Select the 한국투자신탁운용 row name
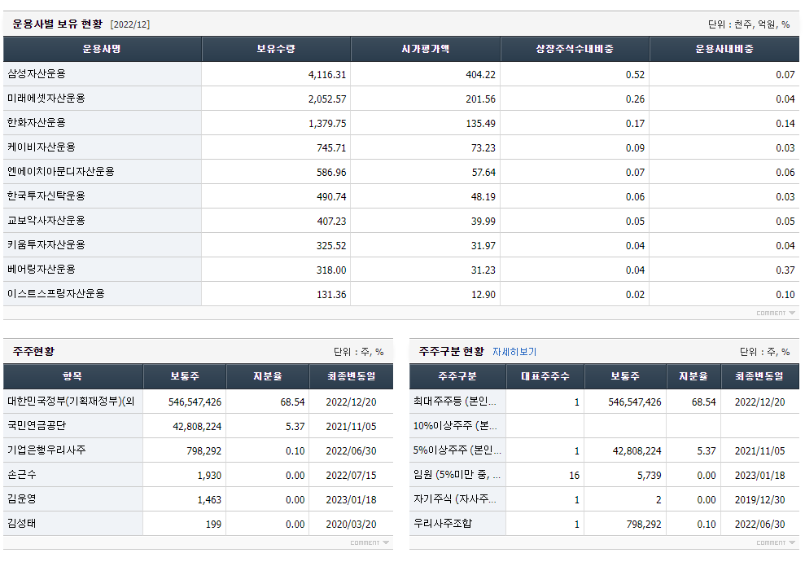The image size is (805, 562). [x=46, y=195]
